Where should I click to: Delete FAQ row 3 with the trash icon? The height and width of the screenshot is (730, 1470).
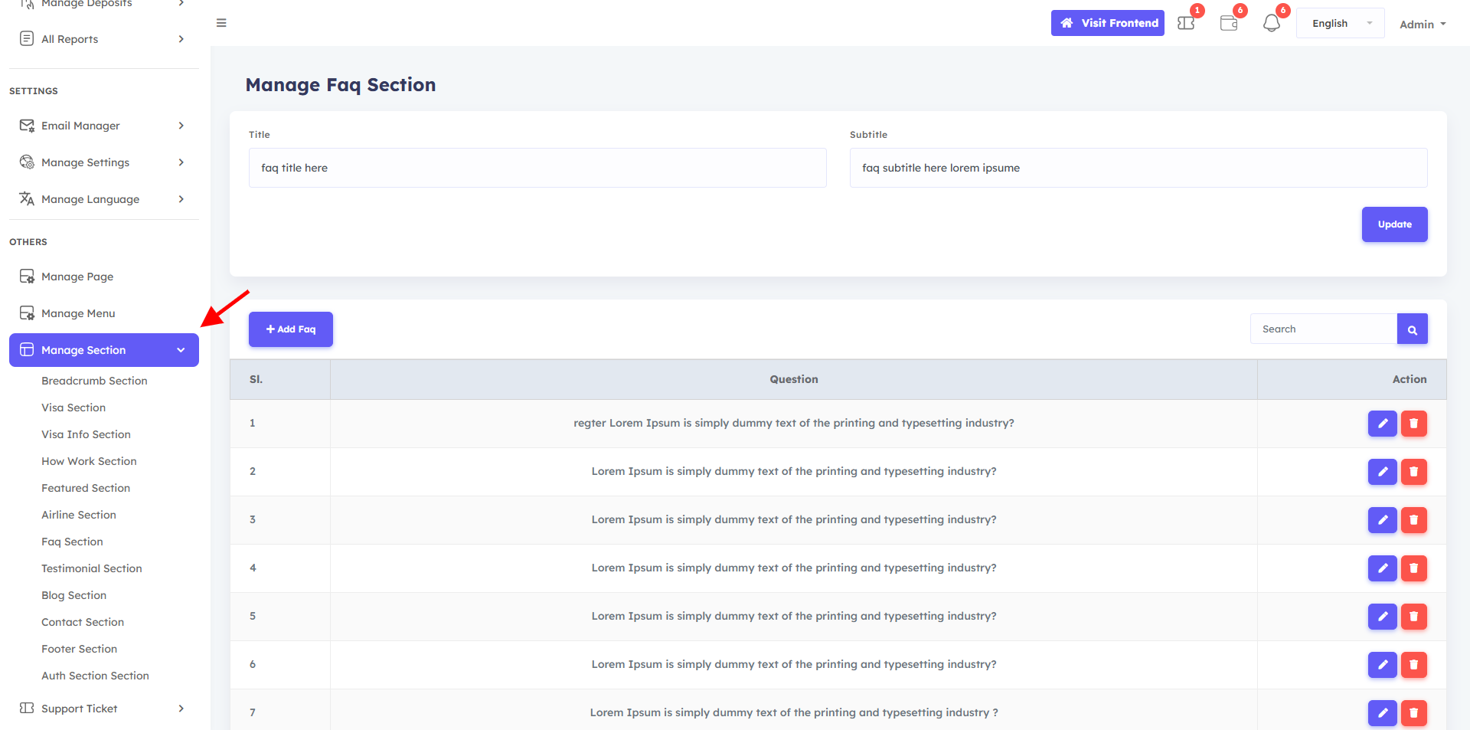pos(1414,520)
